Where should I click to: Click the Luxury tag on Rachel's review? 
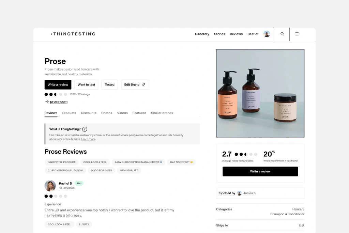point(84,224)
